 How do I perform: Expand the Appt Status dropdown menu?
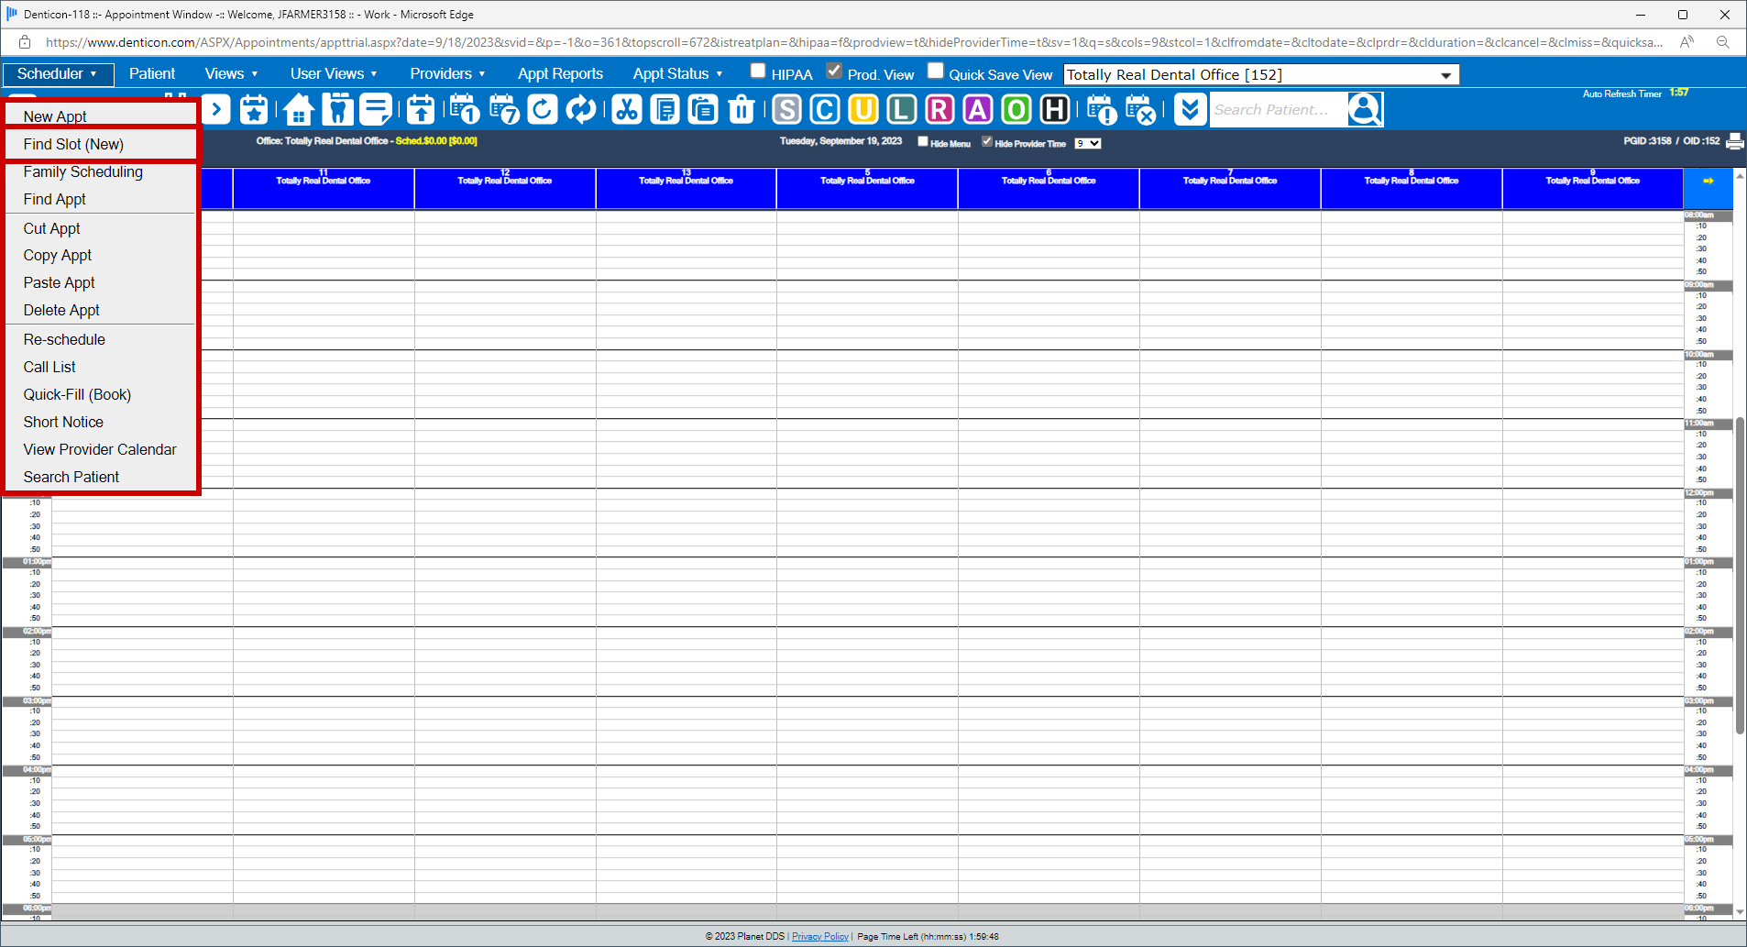coord(677,73)
